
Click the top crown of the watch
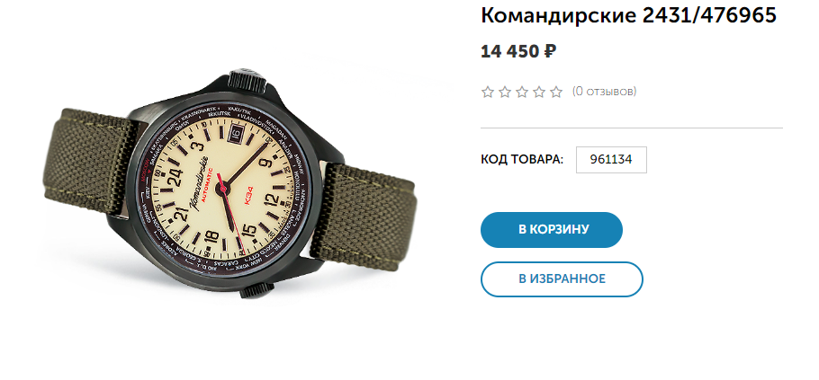point(248,78)
